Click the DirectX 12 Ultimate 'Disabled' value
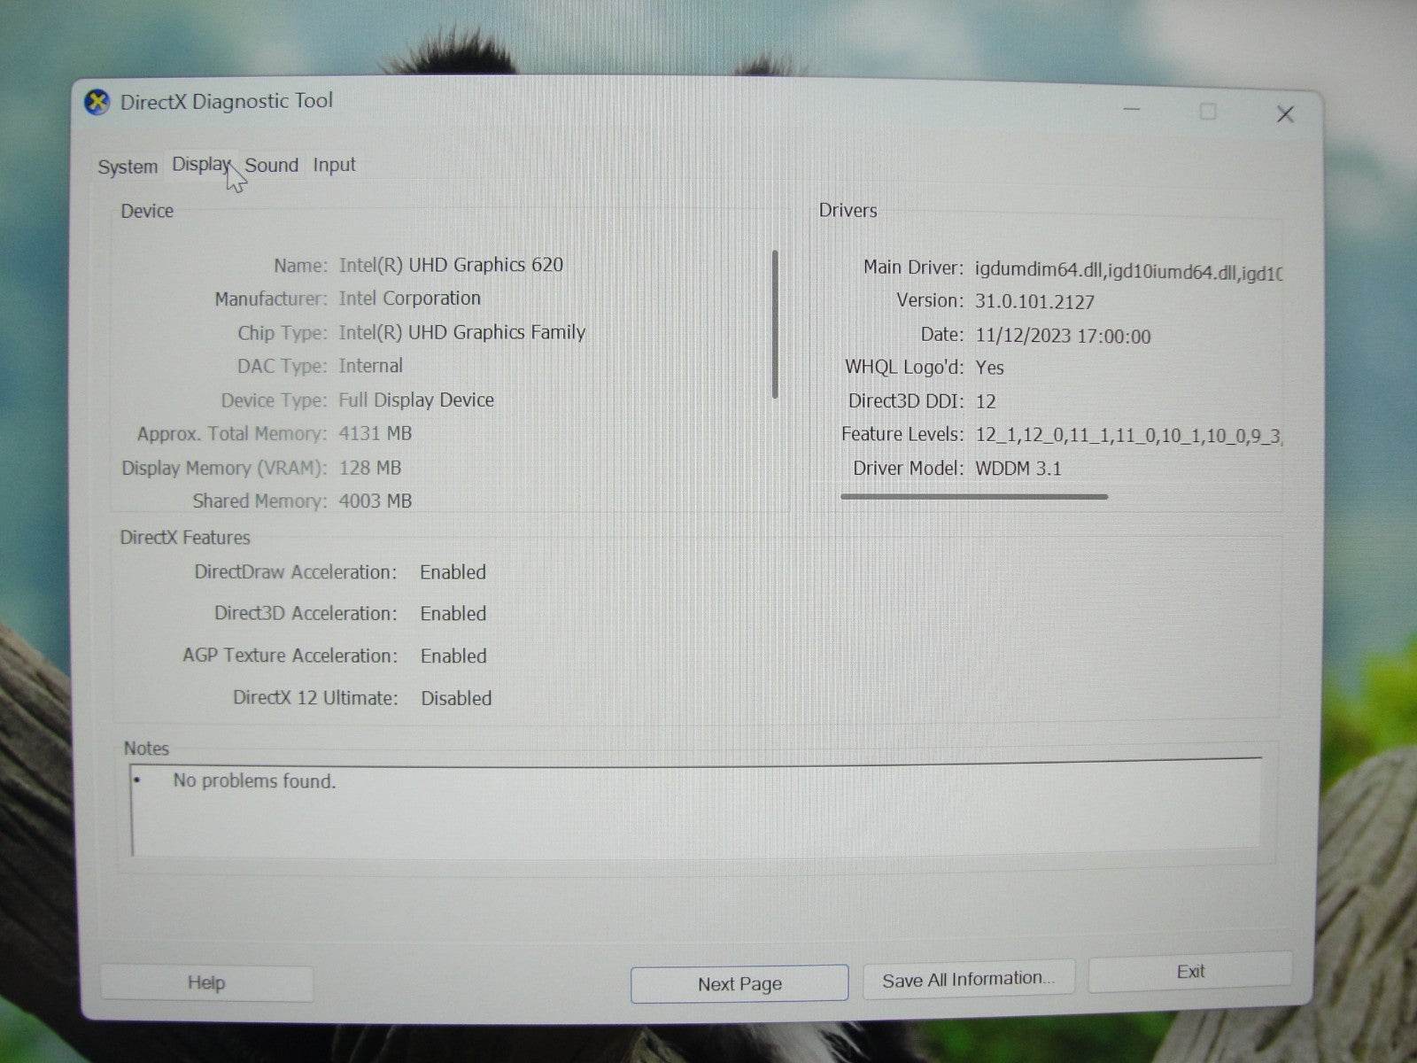This screenshot has width=1417, height=1063. (456, 698)
